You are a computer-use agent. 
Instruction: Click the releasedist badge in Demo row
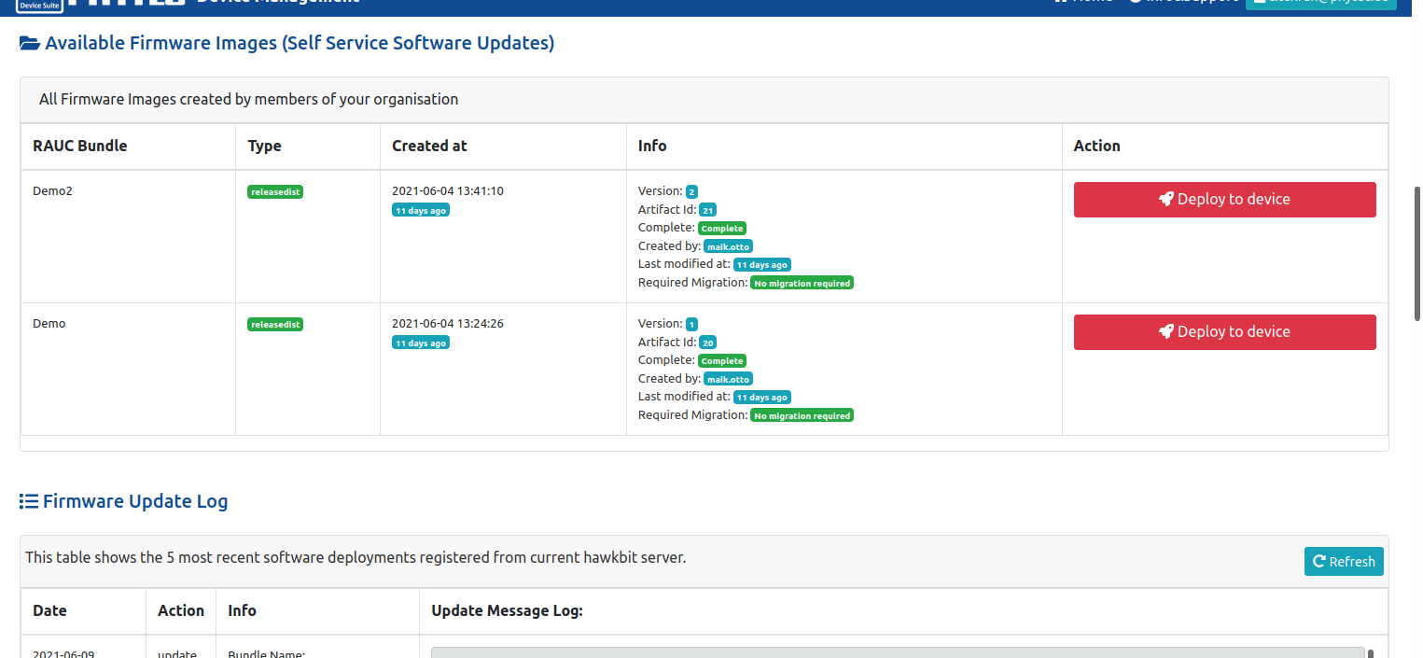click(275, 325)
